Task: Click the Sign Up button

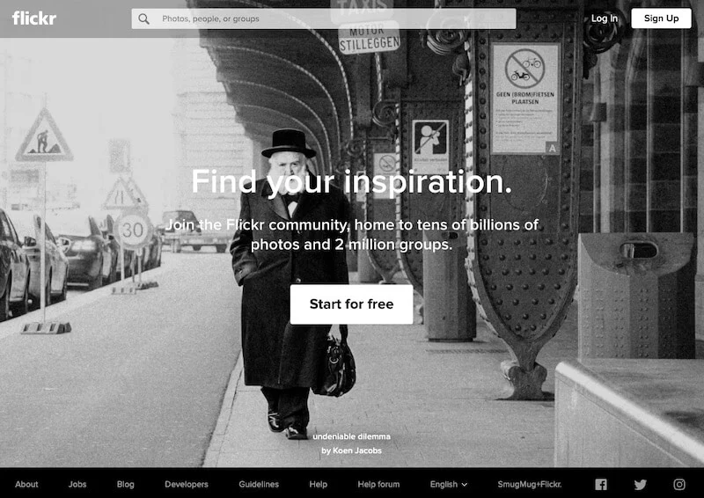Action: (x=662, y=18)
